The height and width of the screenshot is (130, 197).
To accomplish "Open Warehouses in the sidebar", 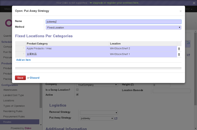I will click(10, 90).
